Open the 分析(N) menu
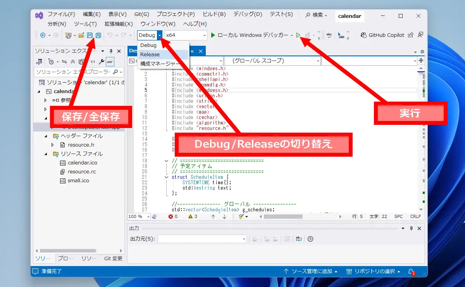 (x=57, y=24)
